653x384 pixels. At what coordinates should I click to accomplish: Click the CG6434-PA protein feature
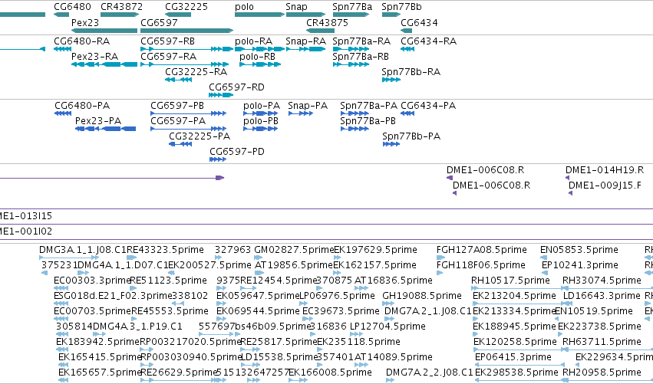tap(407, 113)
